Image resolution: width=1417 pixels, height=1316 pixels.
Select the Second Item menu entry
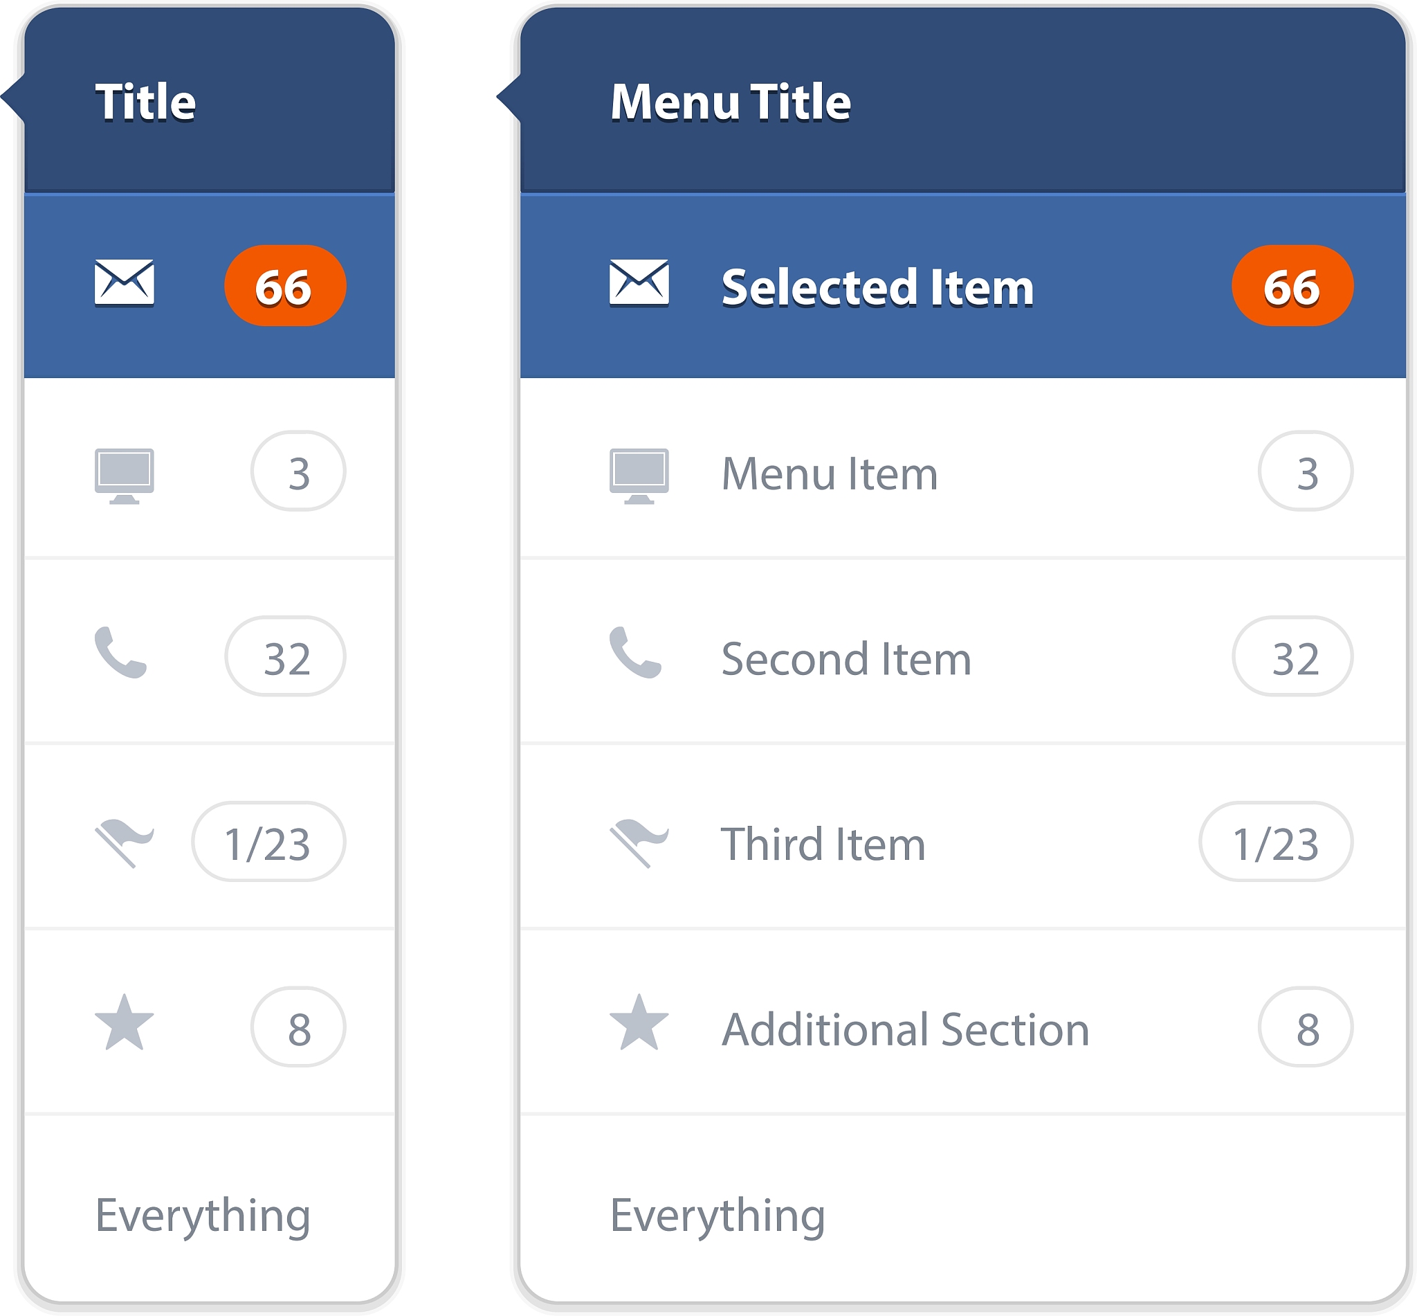(845, 659)
